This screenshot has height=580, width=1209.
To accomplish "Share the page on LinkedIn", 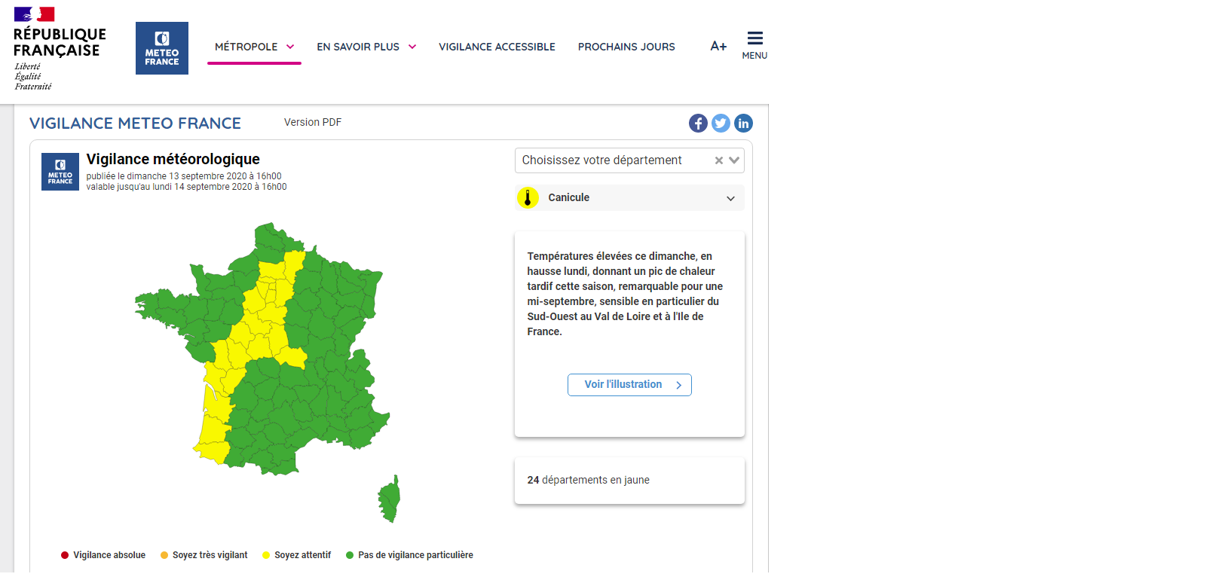I will pyautogui.click(x=743, y=124).
